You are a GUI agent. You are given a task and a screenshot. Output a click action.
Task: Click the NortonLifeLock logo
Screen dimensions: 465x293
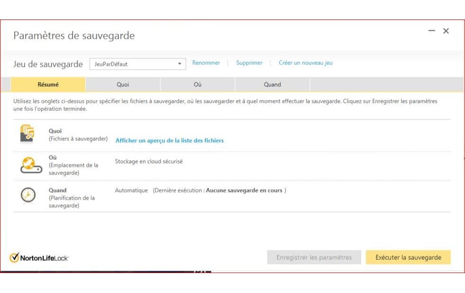pos(39,258)
